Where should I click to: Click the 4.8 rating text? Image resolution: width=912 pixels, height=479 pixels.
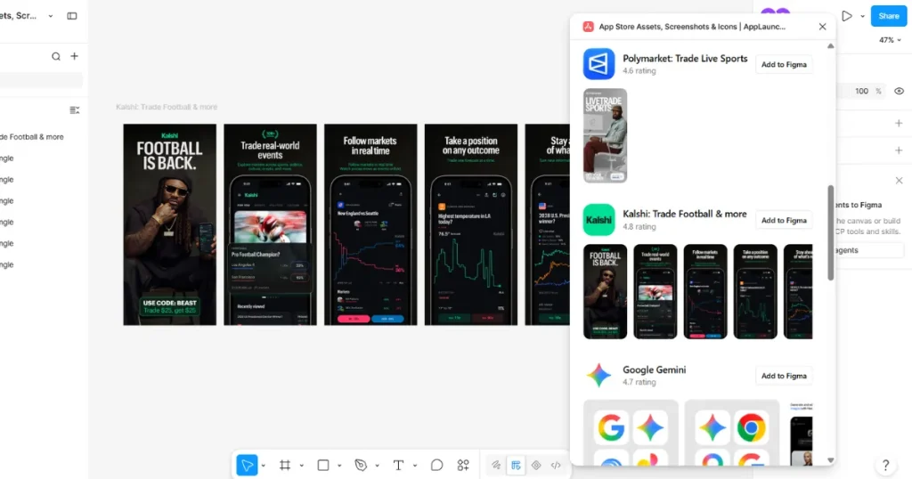pyautogui.click(x=639, y=227)
